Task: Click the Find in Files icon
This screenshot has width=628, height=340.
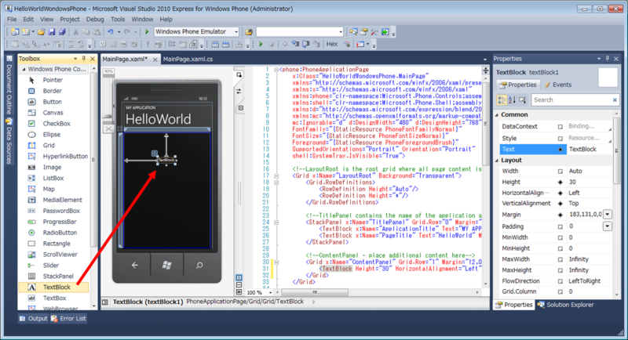Action: [249, 31]
